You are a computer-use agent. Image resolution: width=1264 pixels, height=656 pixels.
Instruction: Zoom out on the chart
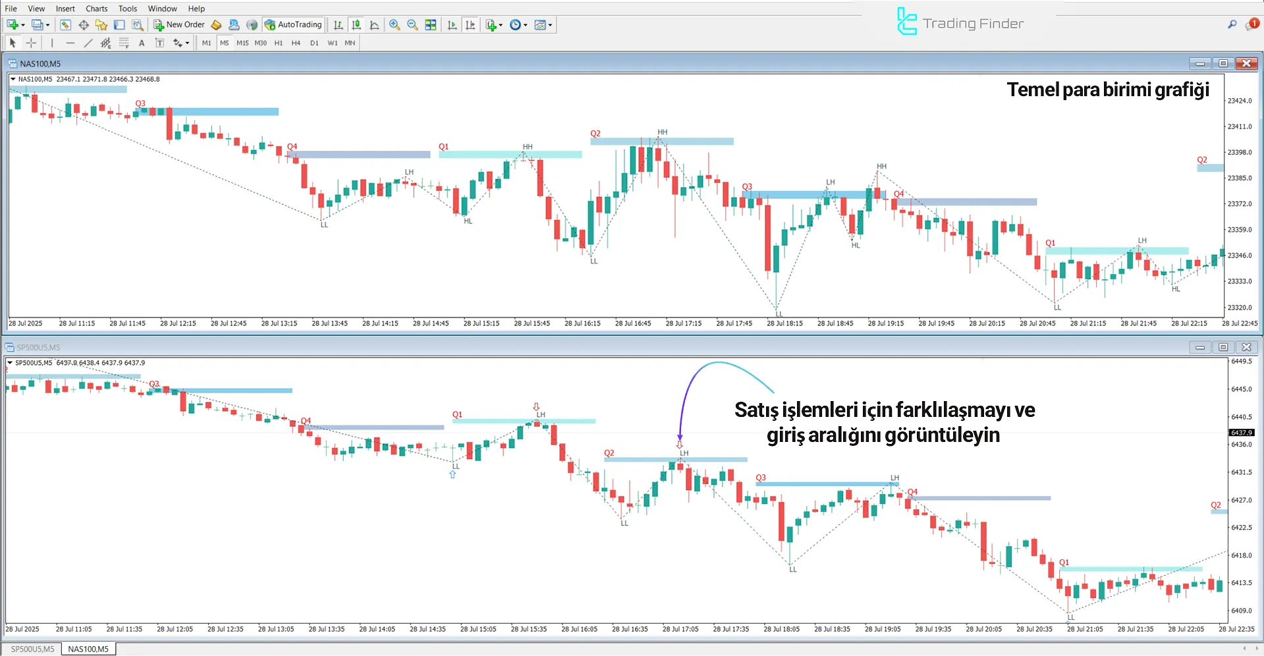pyautogui.click(x=412, y=25)
